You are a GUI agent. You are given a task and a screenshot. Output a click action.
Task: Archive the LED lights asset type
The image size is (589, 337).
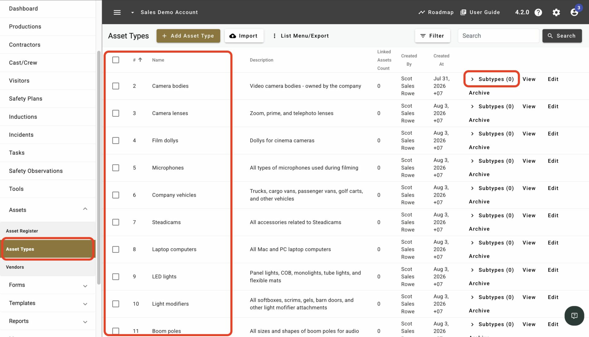(479, 283)
